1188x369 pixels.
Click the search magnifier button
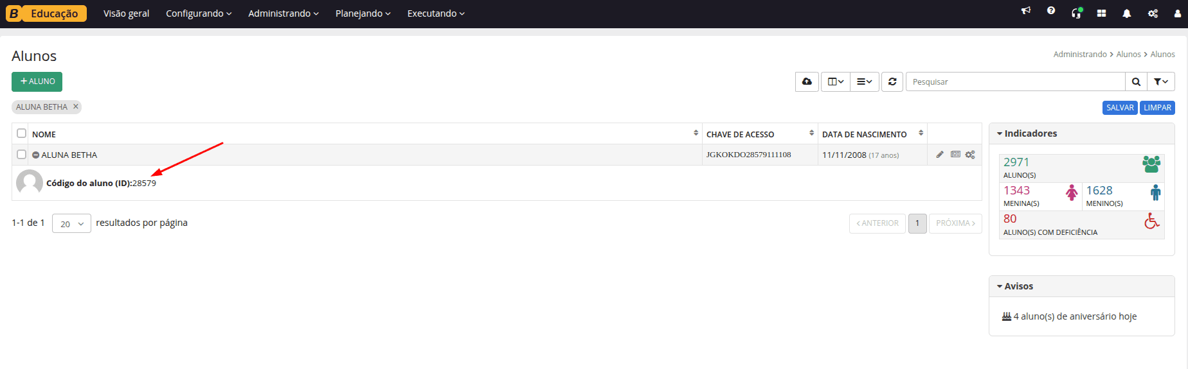click(1136, 82)
